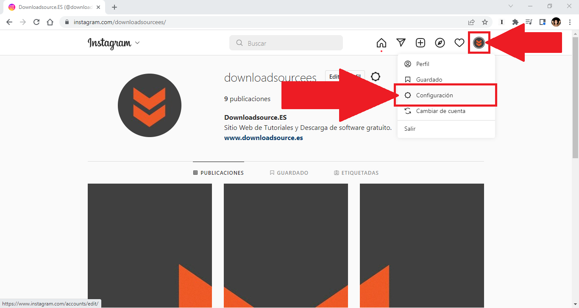Open Chrome user profile avatar

click(556, 22)
